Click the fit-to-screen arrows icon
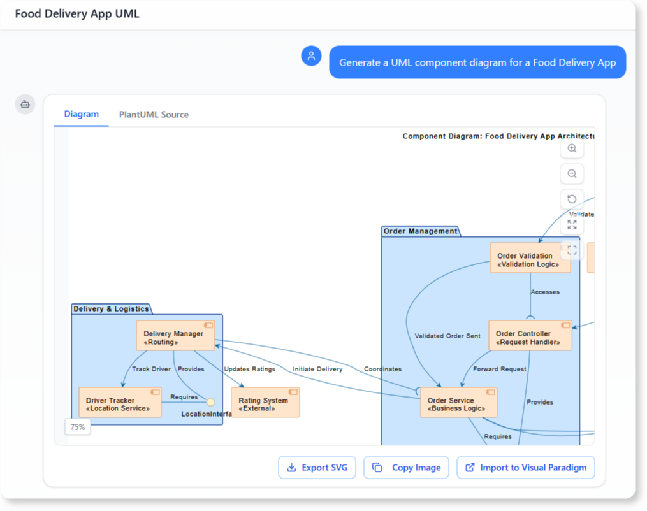Screen dimensions: 647x511 click(x=572, y=224)
